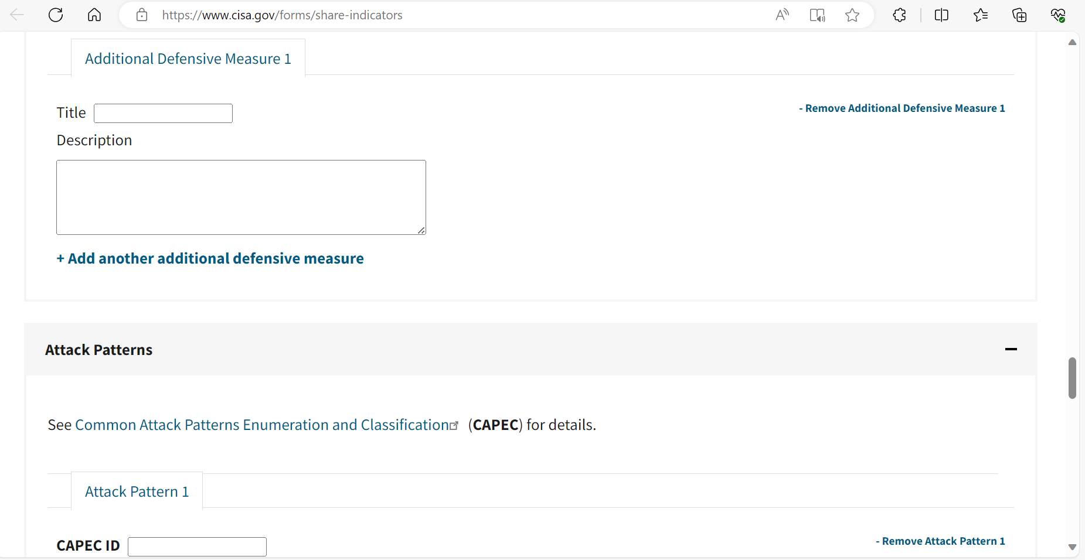
Task: Click Remove Additional Defensive Measure 1 link
Action: (x=902, y=108)
